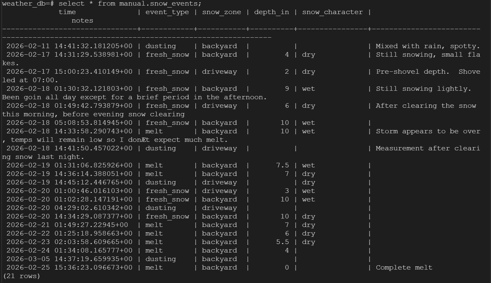Click the depth value 7.5
Image resolution: width=491 pixels, height=283 pixels.
283,165
